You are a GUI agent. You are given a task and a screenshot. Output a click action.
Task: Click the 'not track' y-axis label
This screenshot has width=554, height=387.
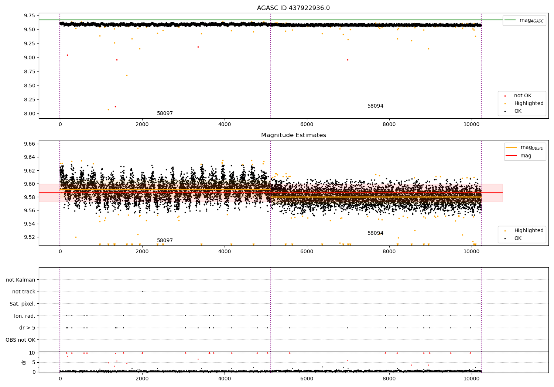(x=24, y=292)
